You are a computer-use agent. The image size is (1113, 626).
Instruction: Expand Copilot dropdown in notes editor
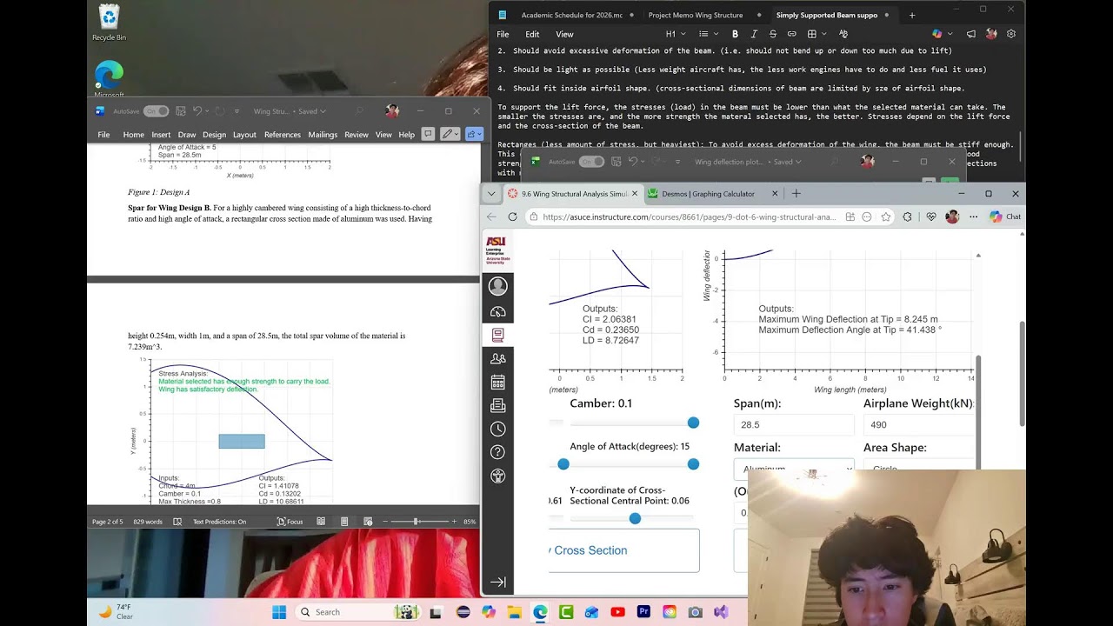pos(950,34)
